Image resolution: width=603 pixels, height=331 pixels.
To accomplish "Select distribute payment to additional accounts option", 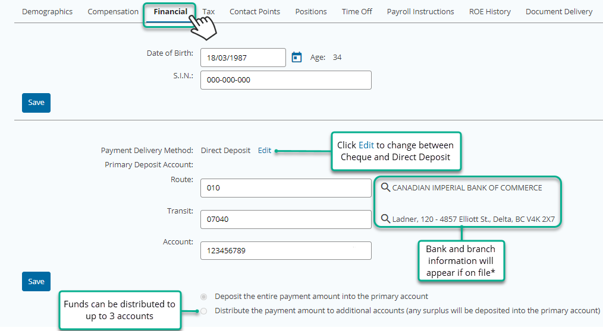I will pyautogui.click(x=204, y=311).
